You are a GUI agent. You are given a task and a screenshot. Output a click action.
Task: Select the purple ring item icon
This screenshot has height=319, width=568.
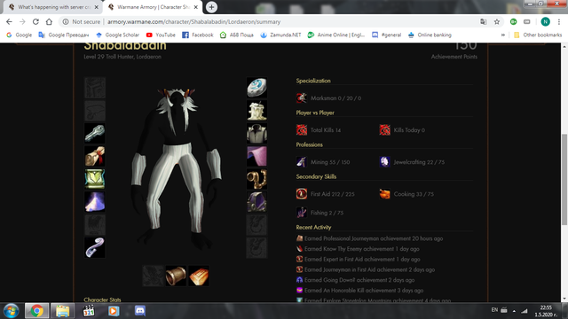pos(256,202)
